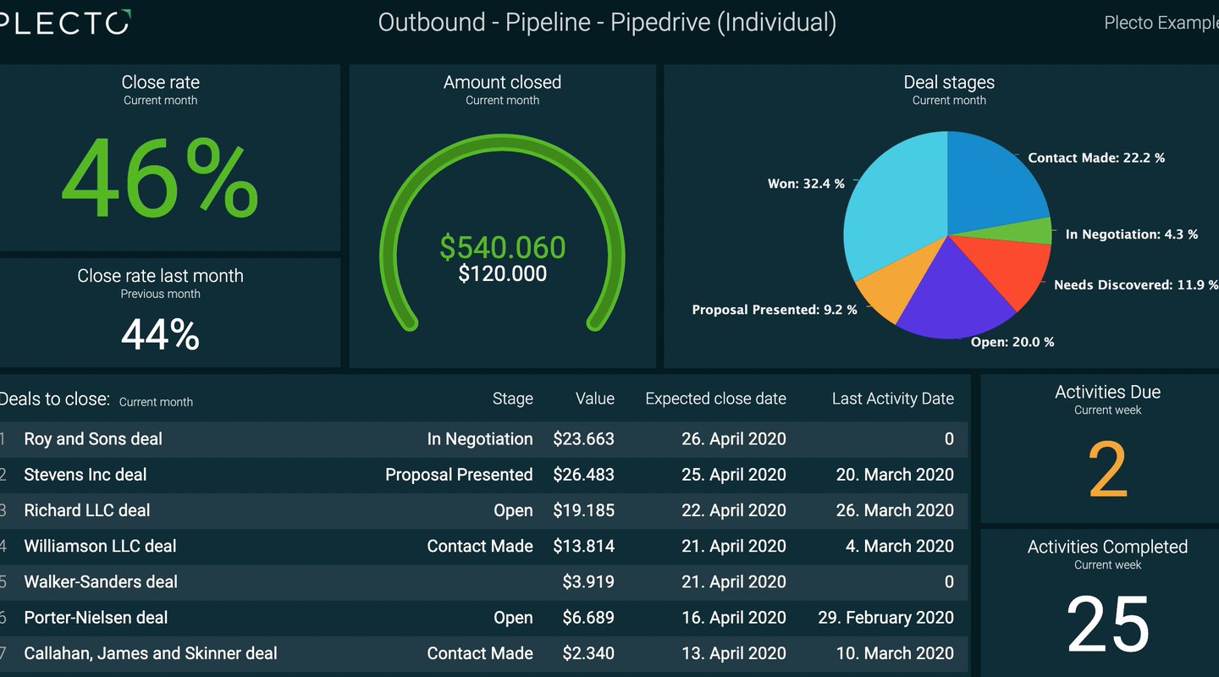Click the Needs Discovered: 11.9 % label
1219x677 pixels.
tap(1136, 285)
